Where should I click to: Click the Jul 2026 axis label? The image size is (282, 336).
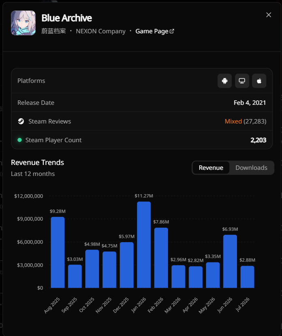click(242, 304)
